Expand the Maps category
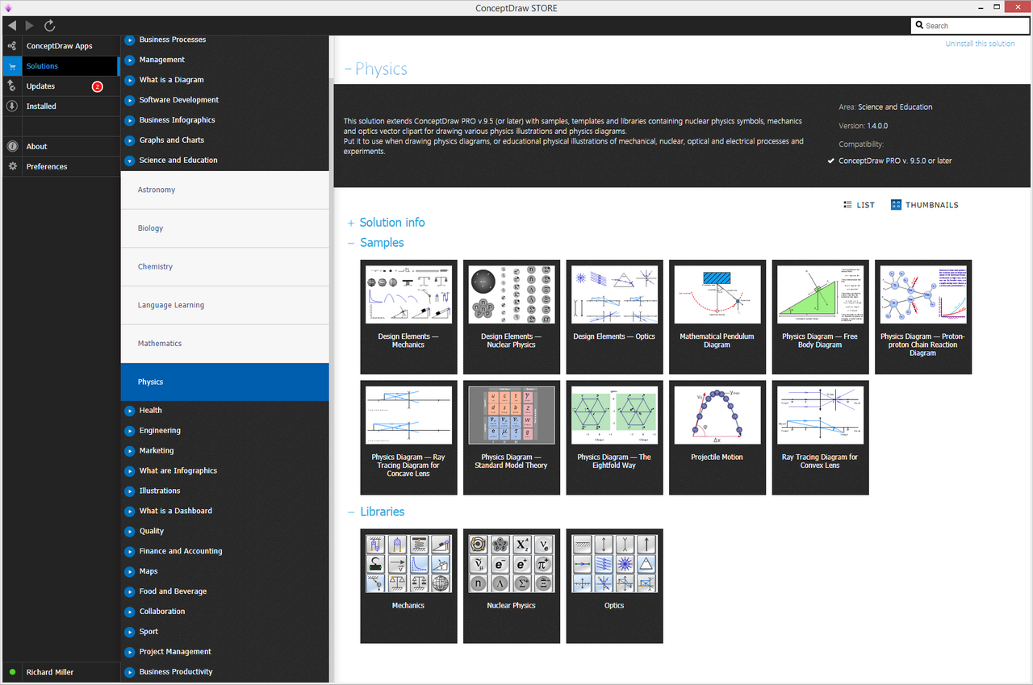 [x=130, y=572]
